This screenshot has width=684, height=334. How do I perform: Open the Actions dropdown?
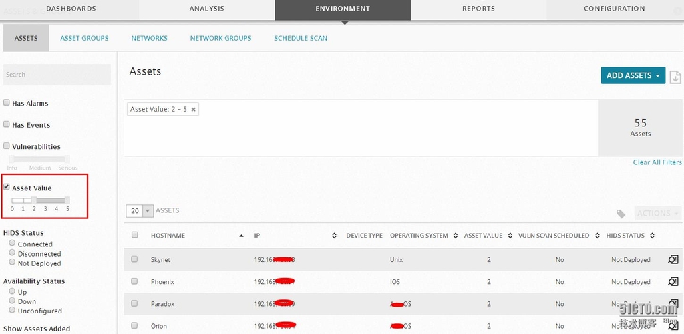(657, 213)
